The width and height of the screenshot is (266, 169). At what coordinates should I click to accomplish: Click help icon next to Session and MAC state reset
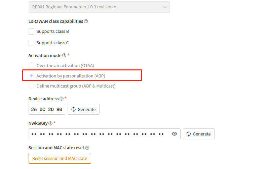87,148
